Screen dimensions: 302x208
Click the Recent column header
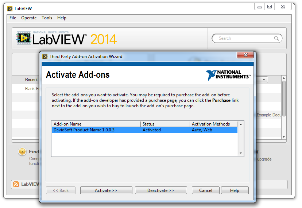[x=31, y=80]
